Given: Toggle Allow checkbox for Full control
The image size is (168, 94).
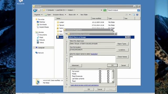Looking at the screenshot, I should pyautogui.click(x=100, y=71).
